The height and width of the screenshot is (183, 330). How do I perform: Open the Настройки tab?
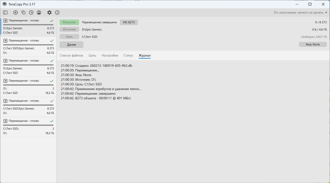click(x=110, y=56)
